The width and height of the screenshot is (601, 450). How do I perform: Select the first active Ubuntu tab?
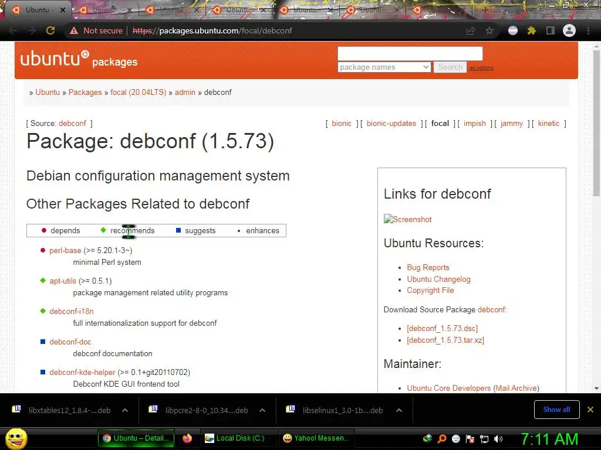click(38, 10)
